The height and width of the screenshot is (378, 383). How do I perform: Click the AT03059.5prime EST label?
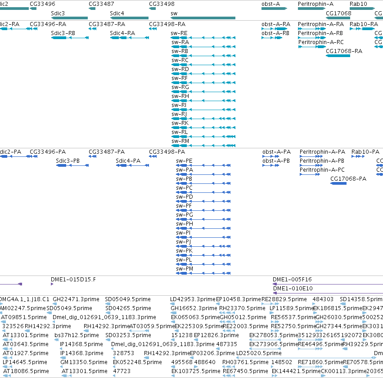coord(152,326)
